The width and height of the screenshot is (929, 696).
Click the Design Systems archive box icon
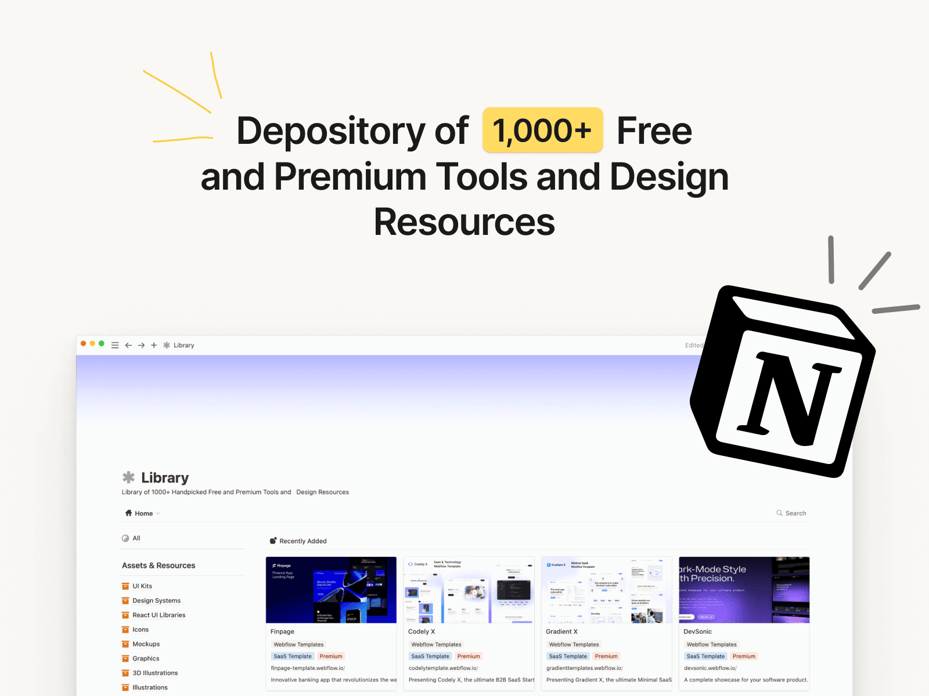pyautogui.click(x=125, y=600)
